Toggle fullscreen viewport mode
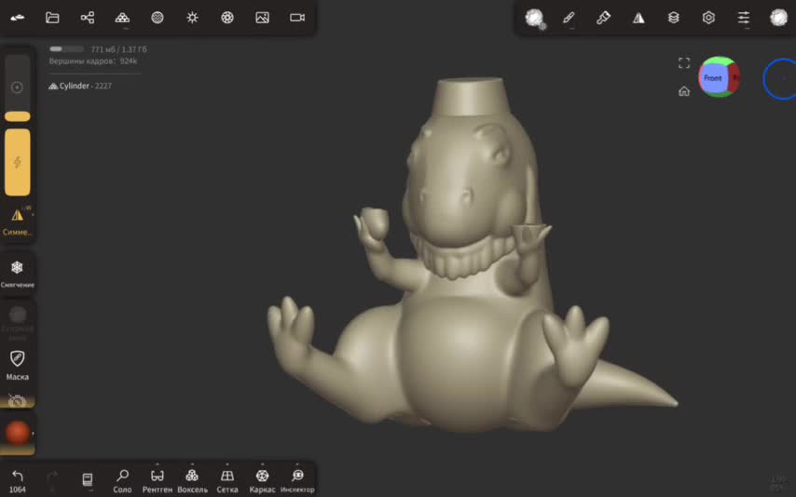This screenshot has height=497, width=796. coord(684,63)
